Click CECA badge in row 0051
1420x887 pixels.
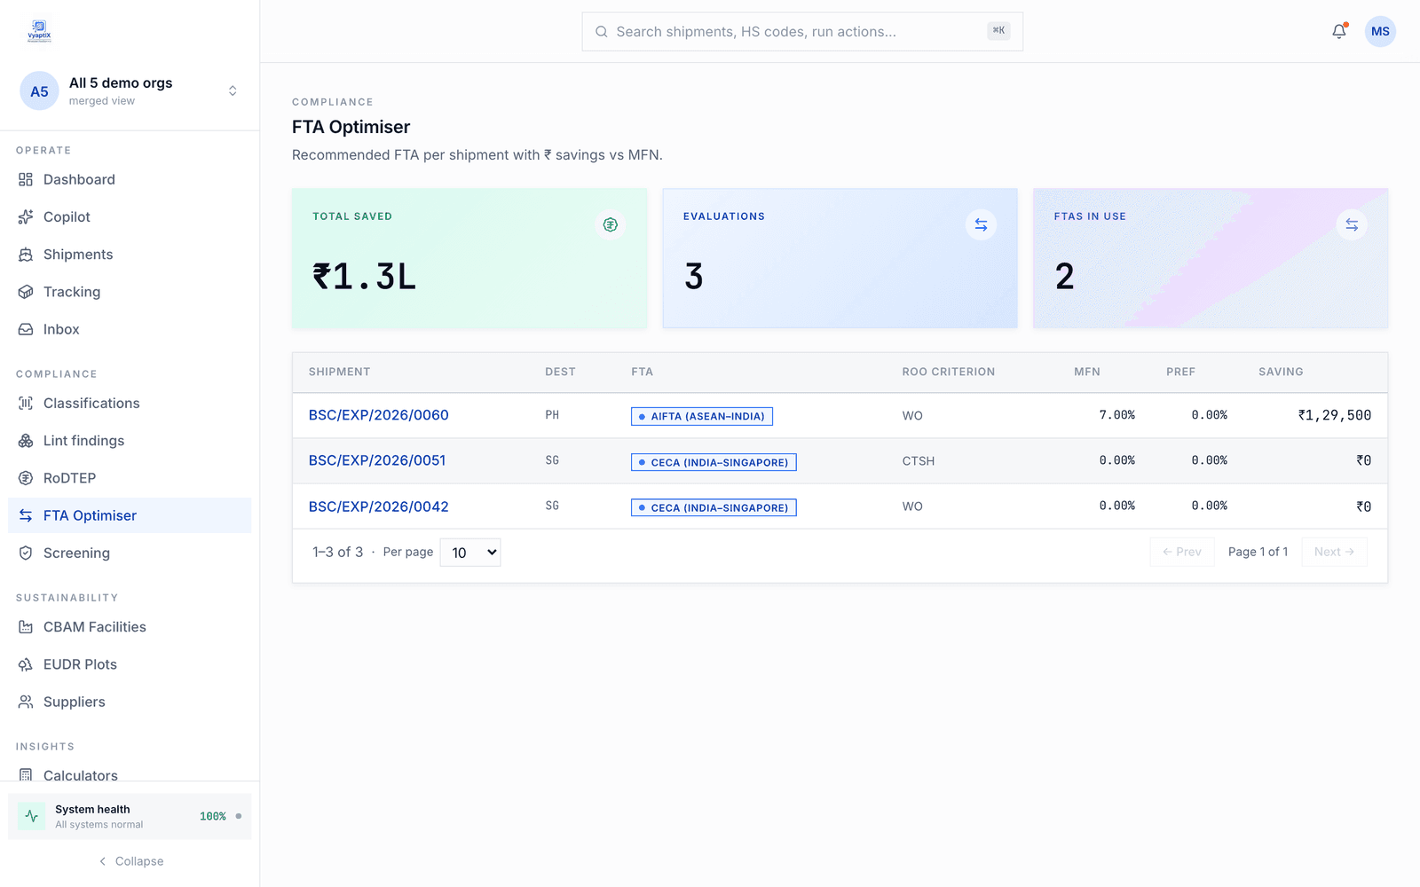714,462
